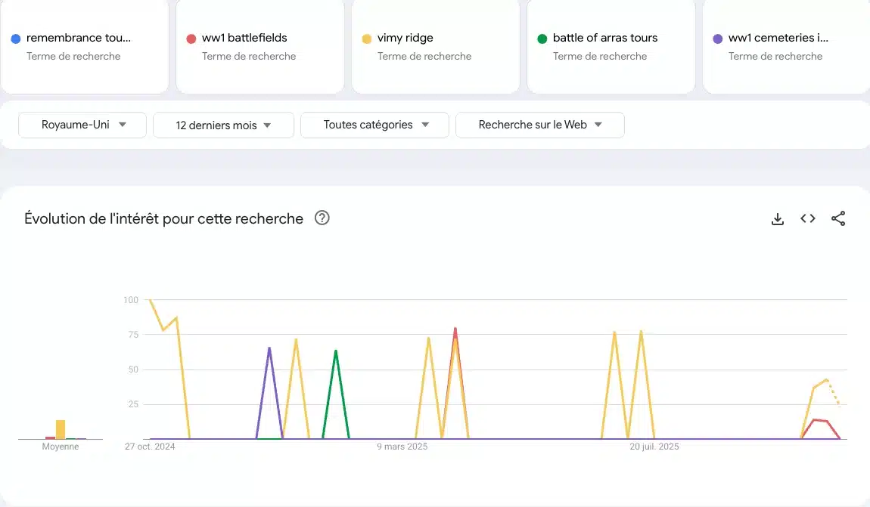The height and width of the screenshot is (507, 870).
Task: Download the interest over time data
Action: pyautogui.click(x=778, y=218)
